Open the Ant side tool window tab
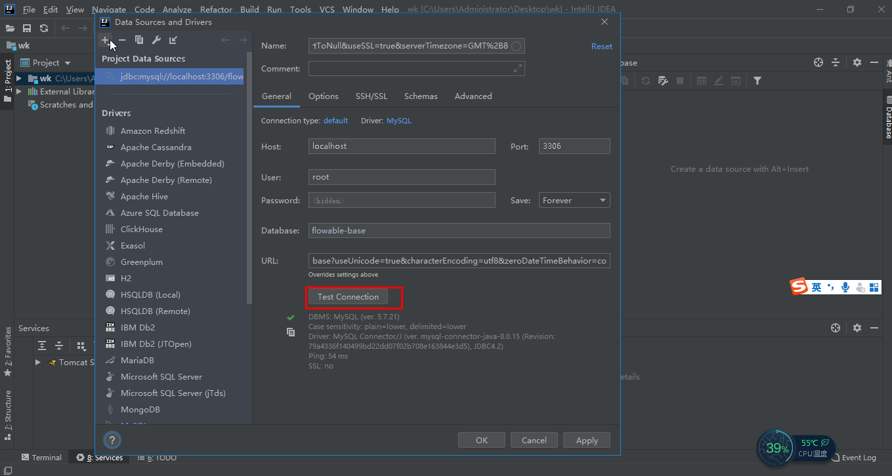 click(x=888, y=72)
